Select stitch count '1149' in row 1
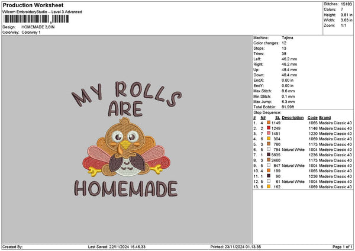This screenshot has width=355, height=251. (x=276, y=123)
